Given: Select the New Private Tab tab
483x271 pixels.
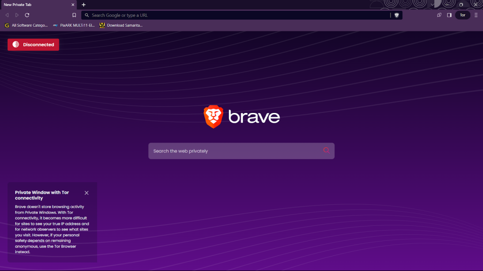Looking at the screenshot, I should (39, 5).
